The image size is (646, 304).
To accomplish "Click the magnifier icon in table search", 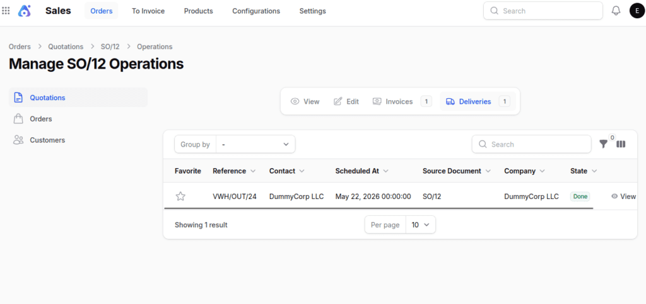I will [x=483, y=144].
